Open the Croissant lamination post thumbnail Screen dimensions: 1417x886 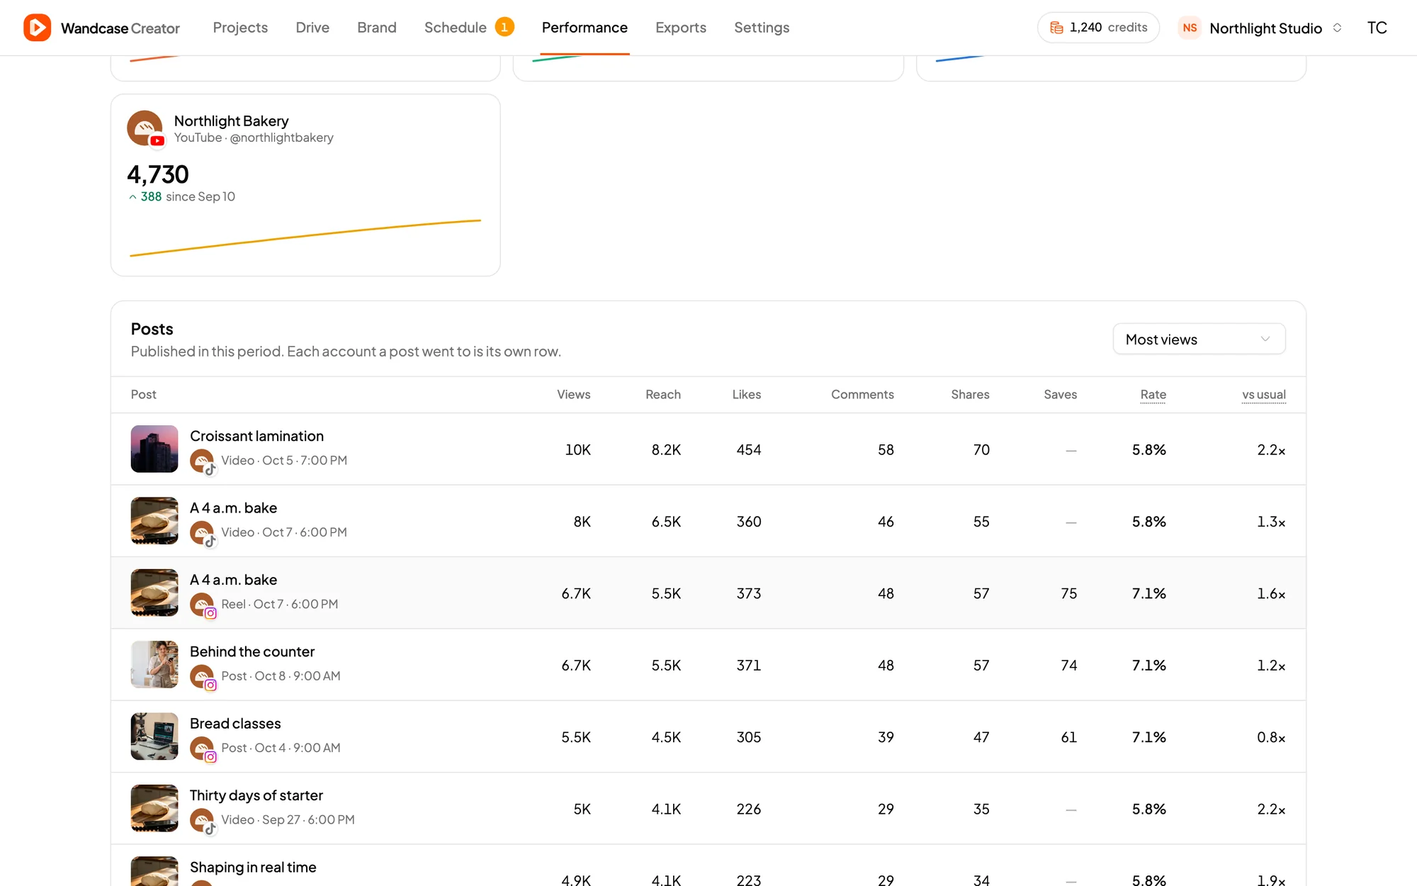click(154, 449)
